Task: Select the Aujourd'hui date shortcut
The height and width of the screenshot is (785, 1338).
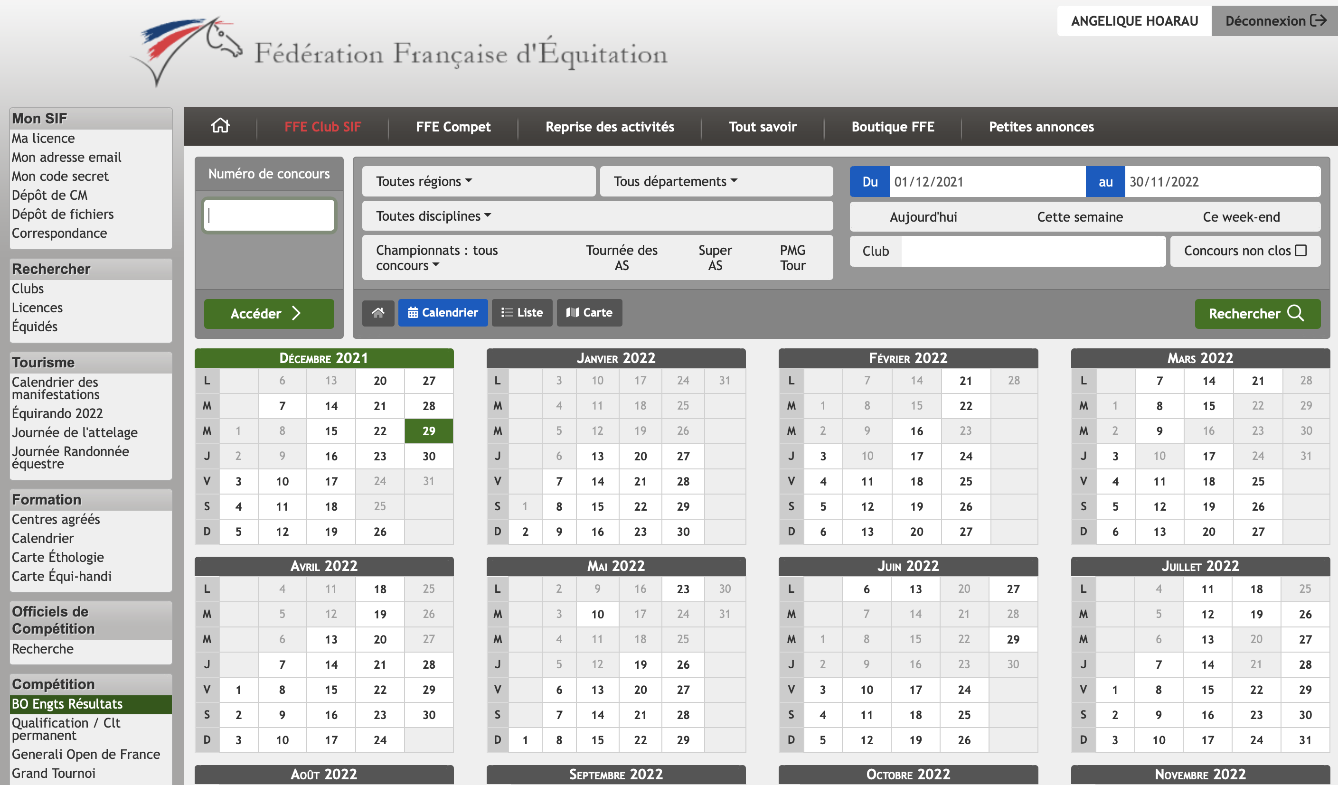Action: pos(923,216)
